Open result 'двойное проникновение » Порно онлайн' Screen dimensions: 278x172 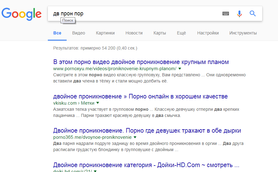(x=140, y=96)
